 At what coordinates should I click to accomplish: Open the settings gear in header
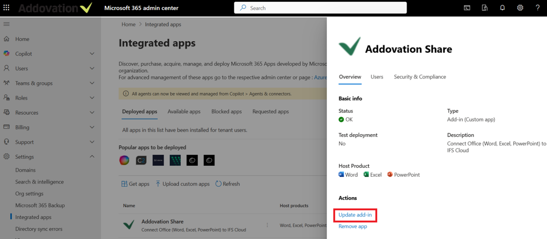pos(520,8)
